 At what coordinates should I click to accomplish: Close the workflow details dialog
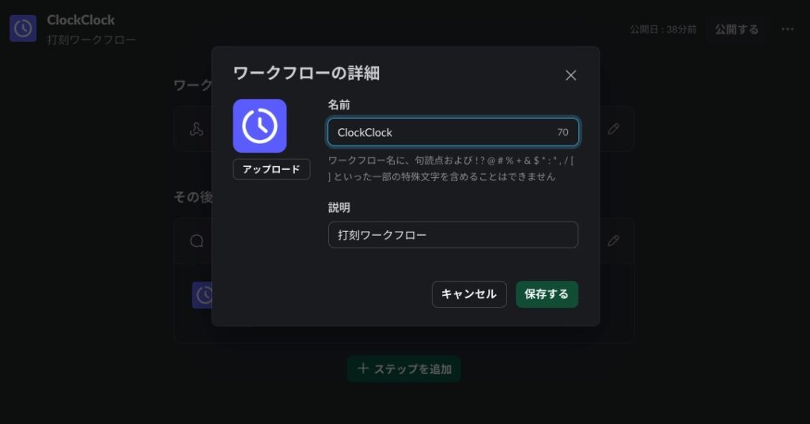coord(570,75)
